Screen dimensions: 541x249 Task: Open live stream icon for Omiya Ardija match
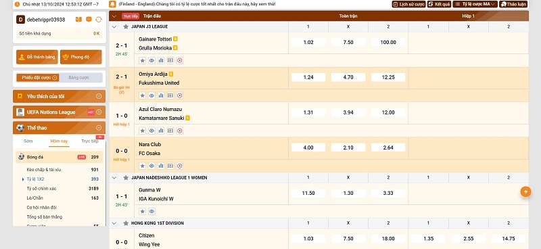(x=179, y=95)
